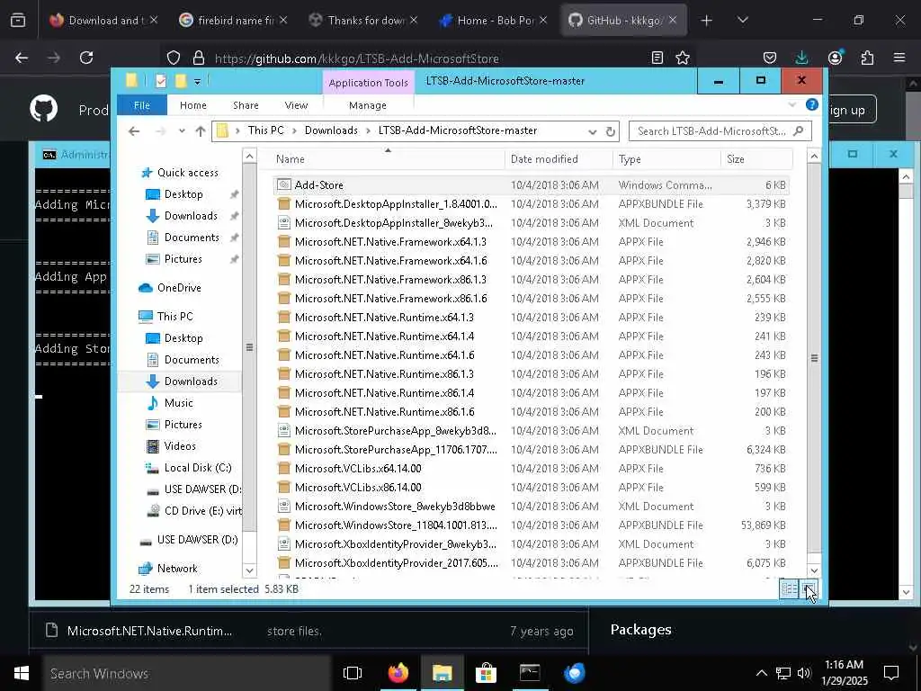Open new Firefox tab plus button
This screenshot has height=691, width=921.
[x=707, y=21]
